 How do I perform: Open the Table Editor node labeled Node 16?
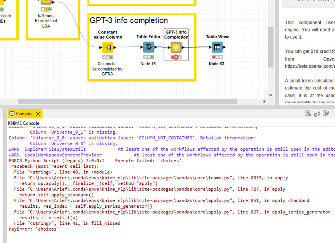tap(148, 47)
